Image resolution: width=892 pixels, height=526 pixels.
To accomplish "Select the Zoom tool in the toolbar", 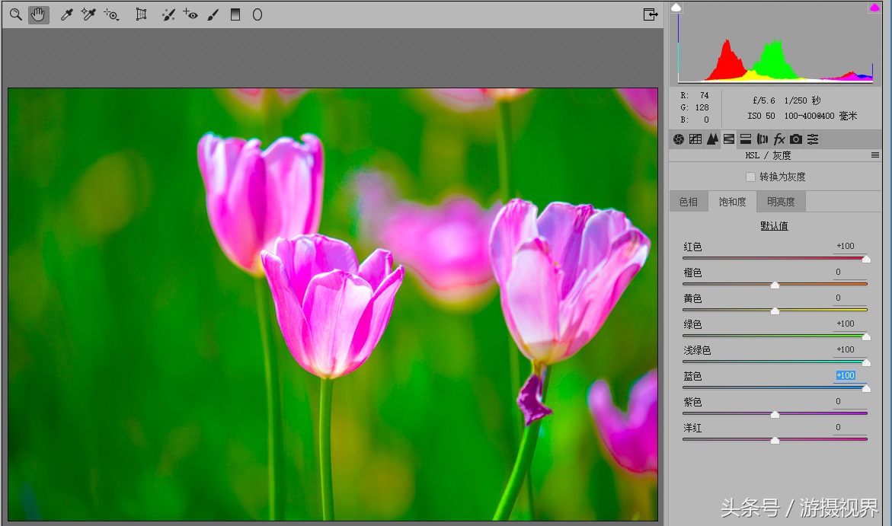I will [15, 14].
